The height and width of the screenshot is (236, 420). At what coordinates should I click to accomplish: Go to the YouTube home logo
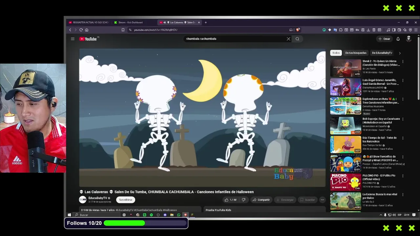click(x=88, y=39)
